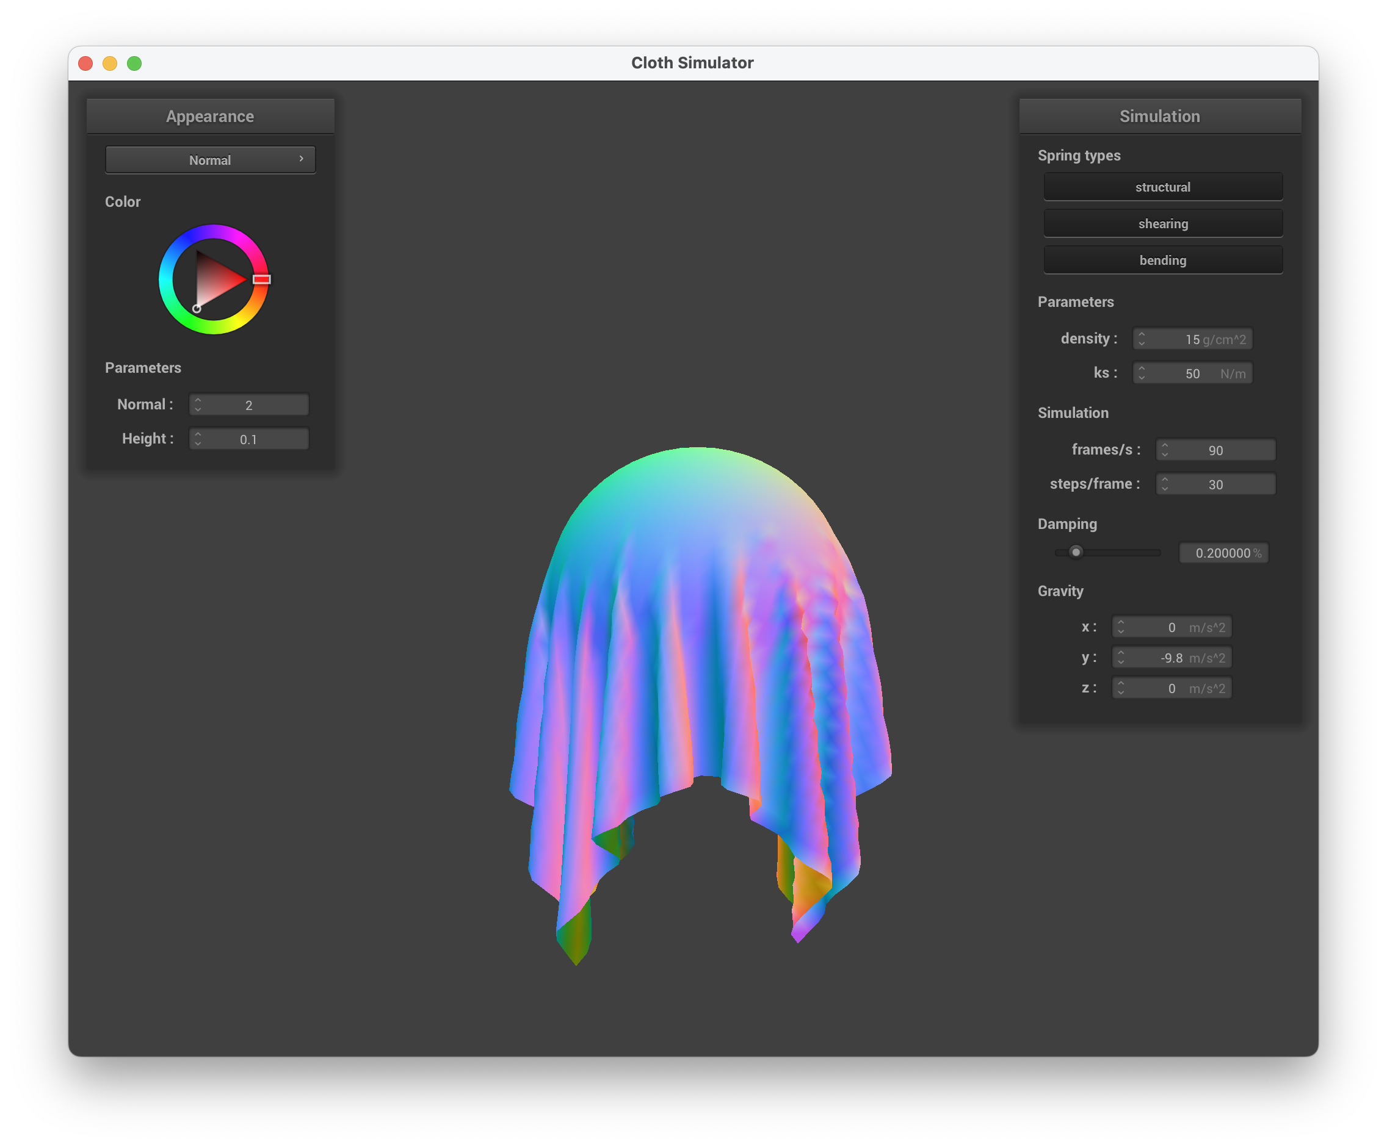Click the gravity x stepper arrows
Image resolution: width=1387 pixels, height=1147 pixels.
1120,627
